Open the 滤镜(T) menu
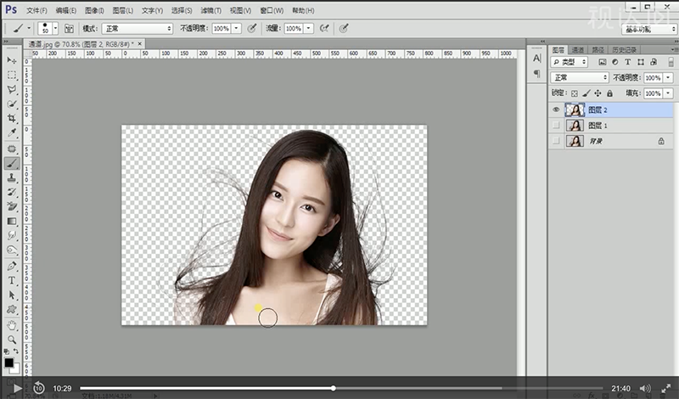This screenshot has height=399, width=679. [x=210, y=10]
